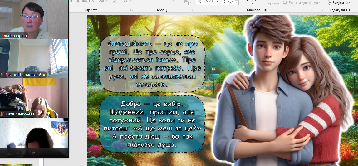358x166 pixels.
Task: Click the text box starting with Добро
Action: [x=152, y=124]
